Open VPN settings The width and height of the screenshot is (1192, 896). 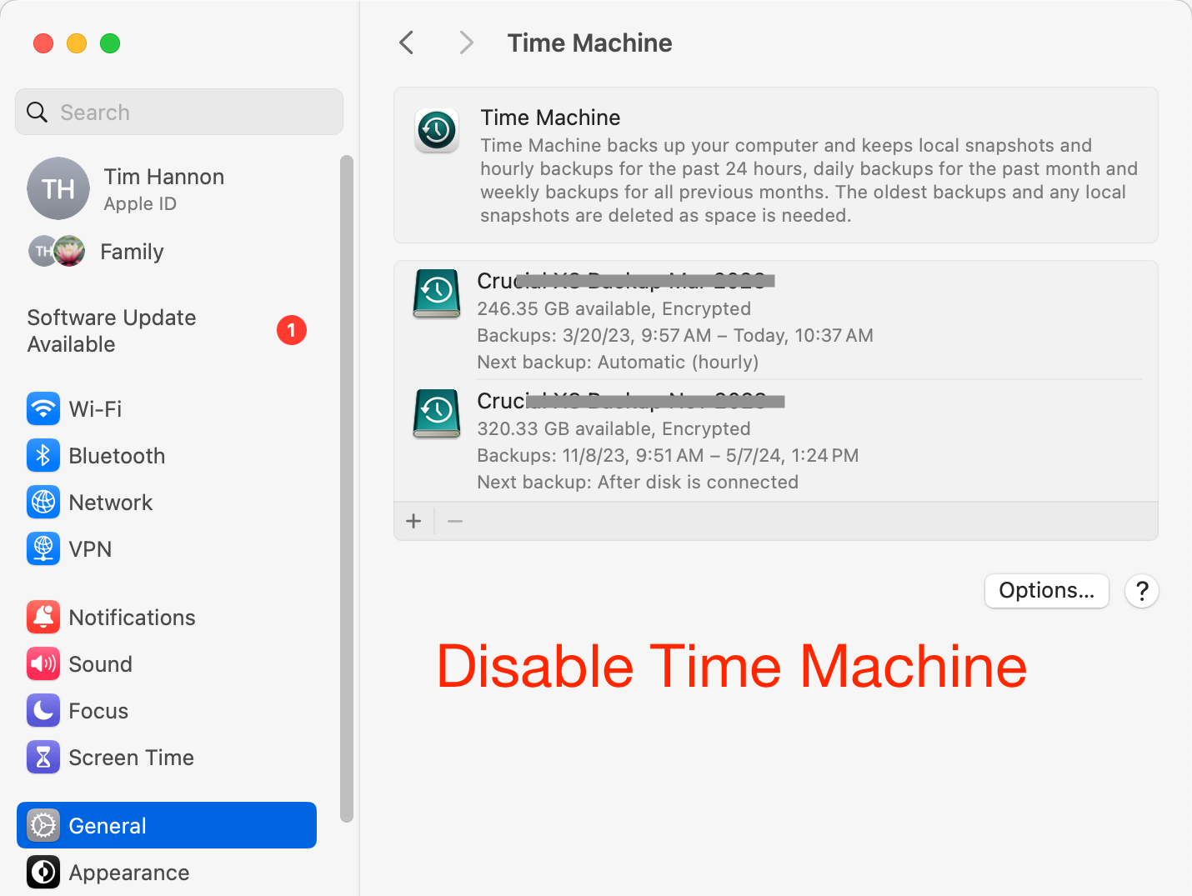click(89, 548)
